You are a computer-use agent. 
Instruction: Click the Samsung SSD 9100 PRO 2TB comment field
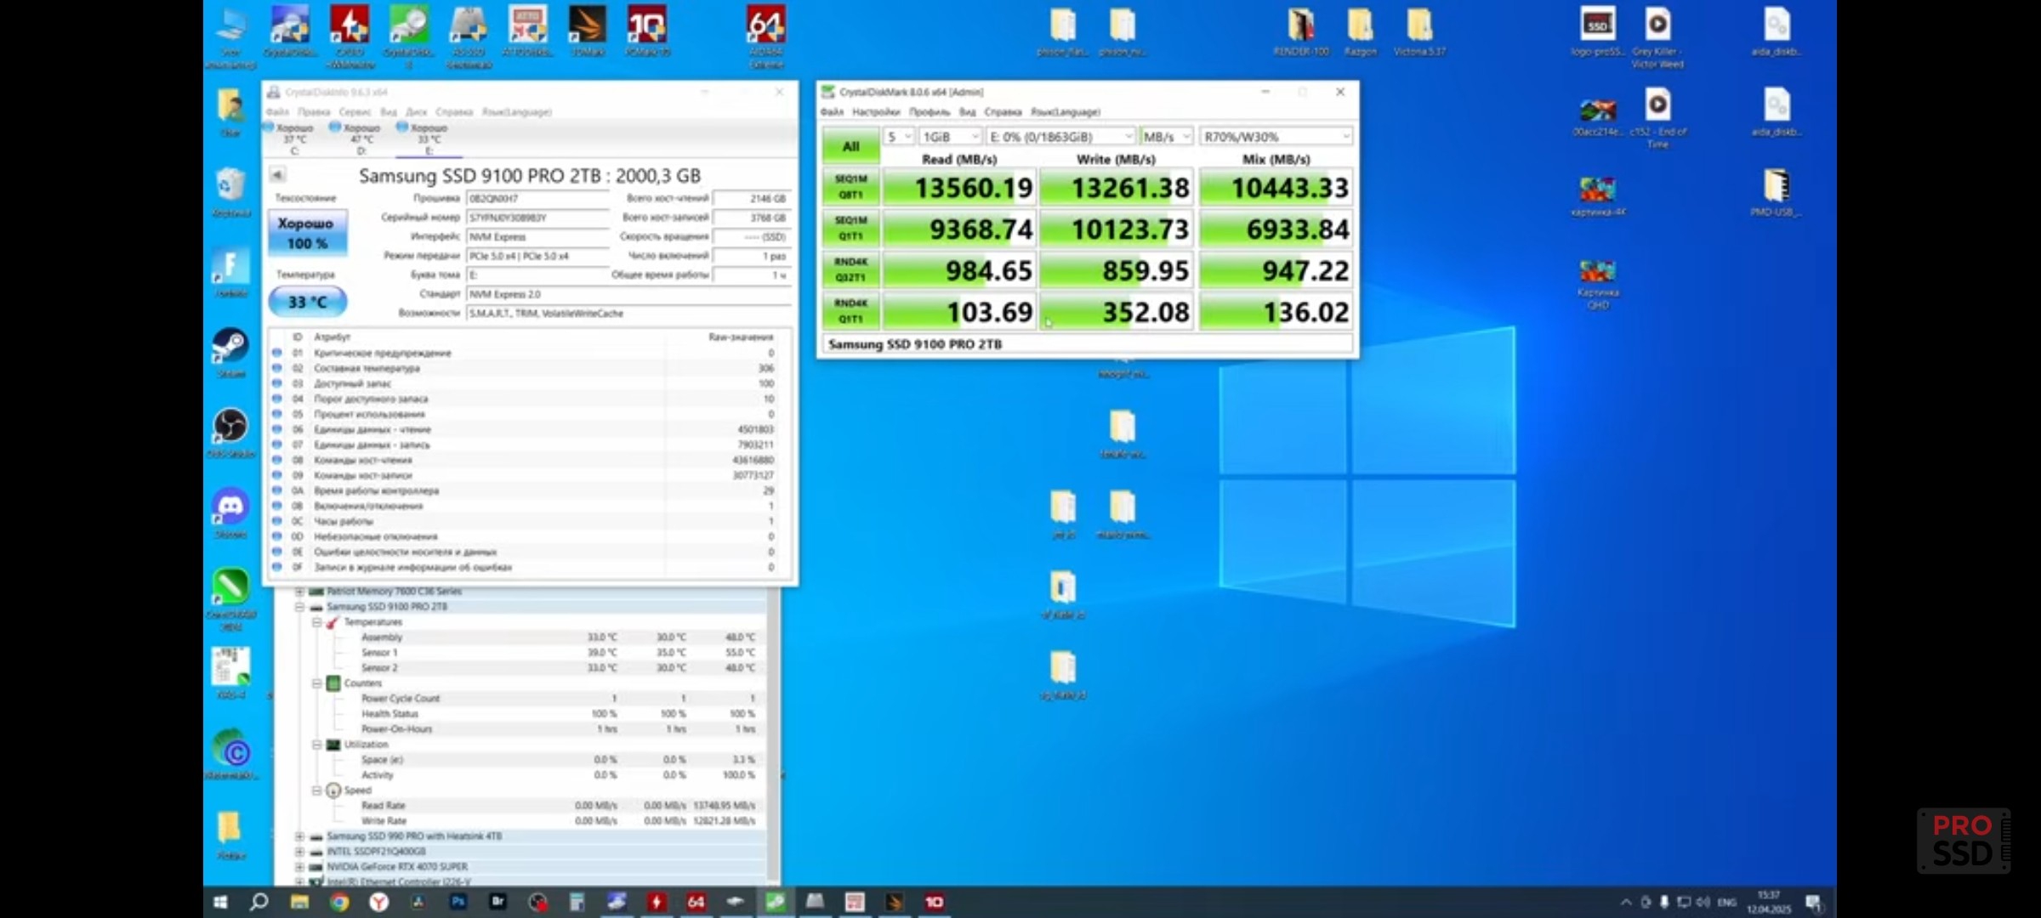[x=1087, y=344]
